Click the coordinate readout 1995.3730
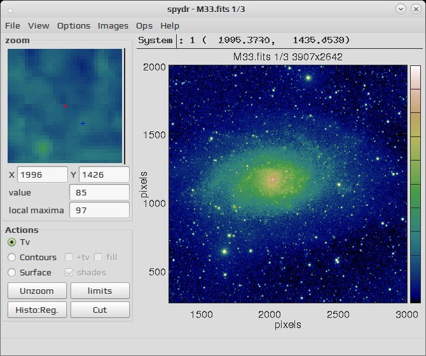The width and height of the screenshot is (426, 356). 244,41
